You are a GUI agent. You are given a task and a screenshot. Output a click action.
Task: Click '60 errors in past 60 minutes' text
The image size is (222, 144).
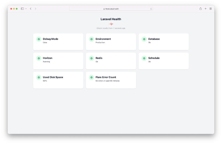[x=107, y=81]
